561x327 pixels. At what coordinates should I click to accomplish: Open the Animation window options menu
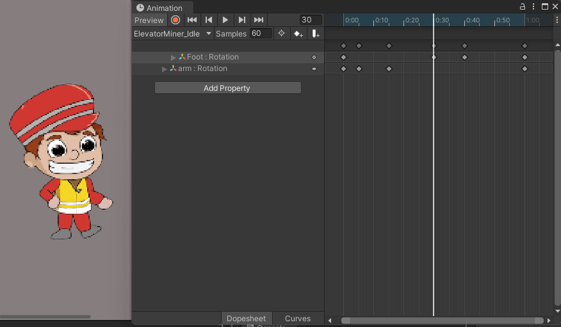(x=533, y=6)
